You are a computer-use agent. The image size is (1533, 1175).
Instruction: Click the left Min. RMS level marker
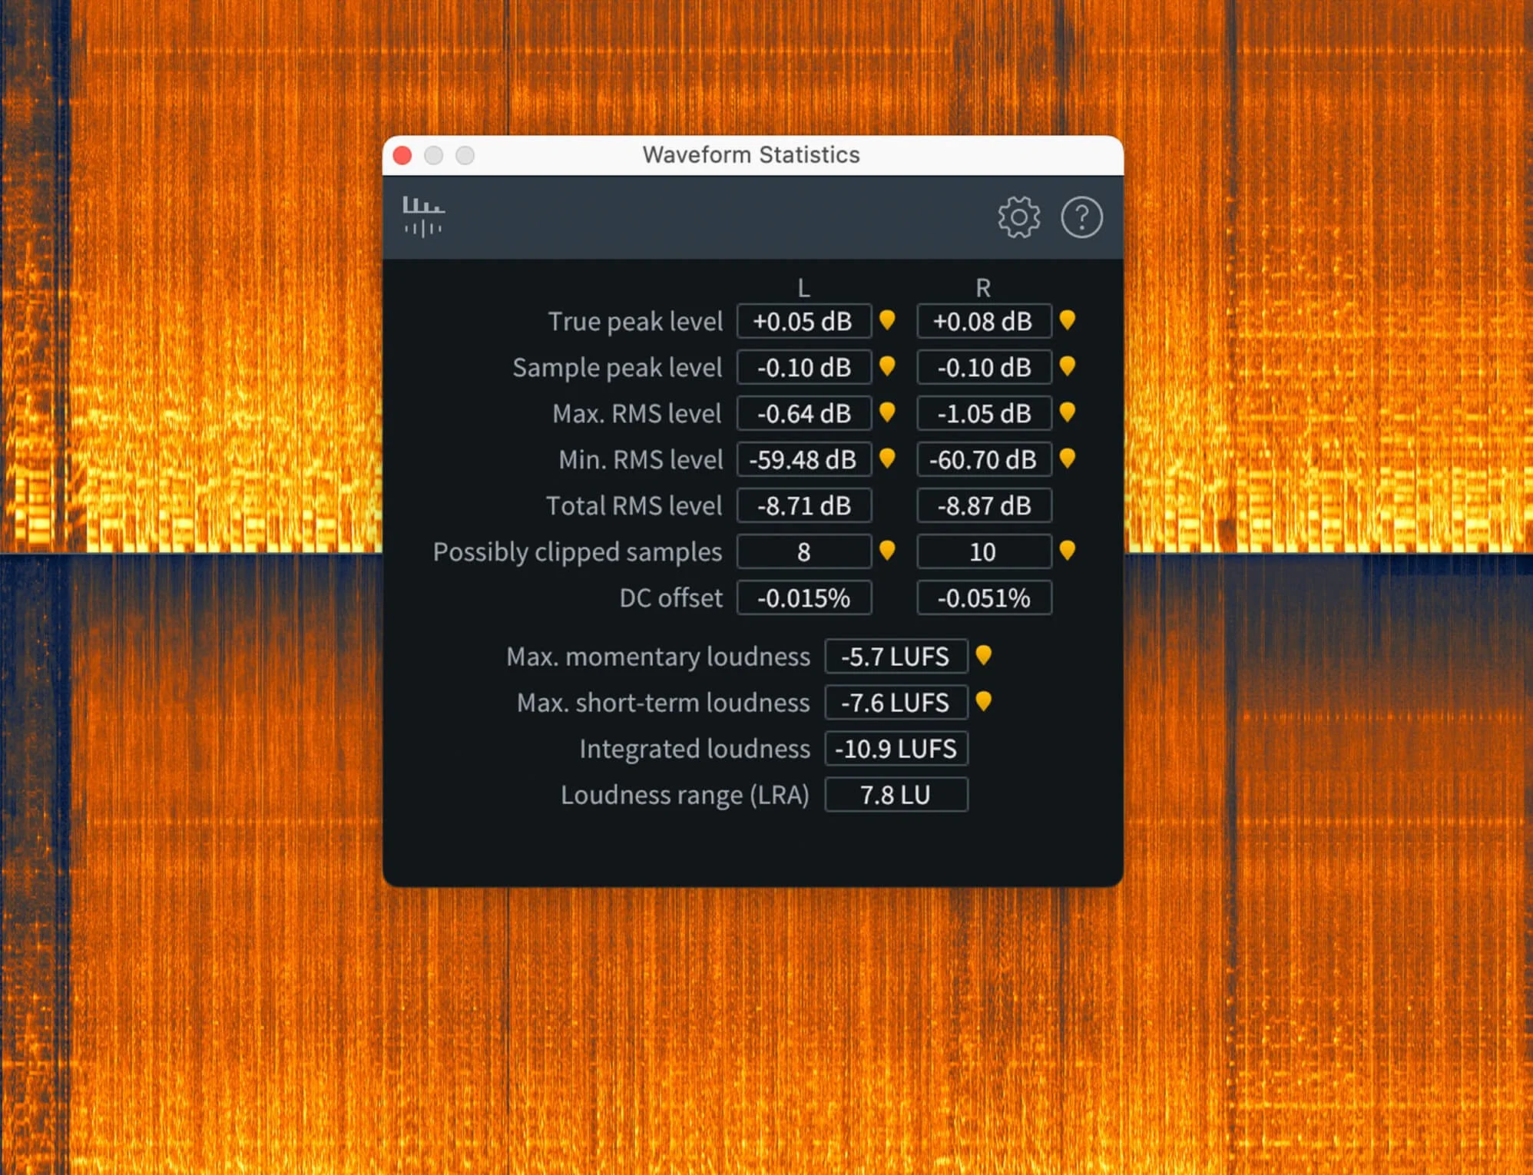[x=887, y=458]
